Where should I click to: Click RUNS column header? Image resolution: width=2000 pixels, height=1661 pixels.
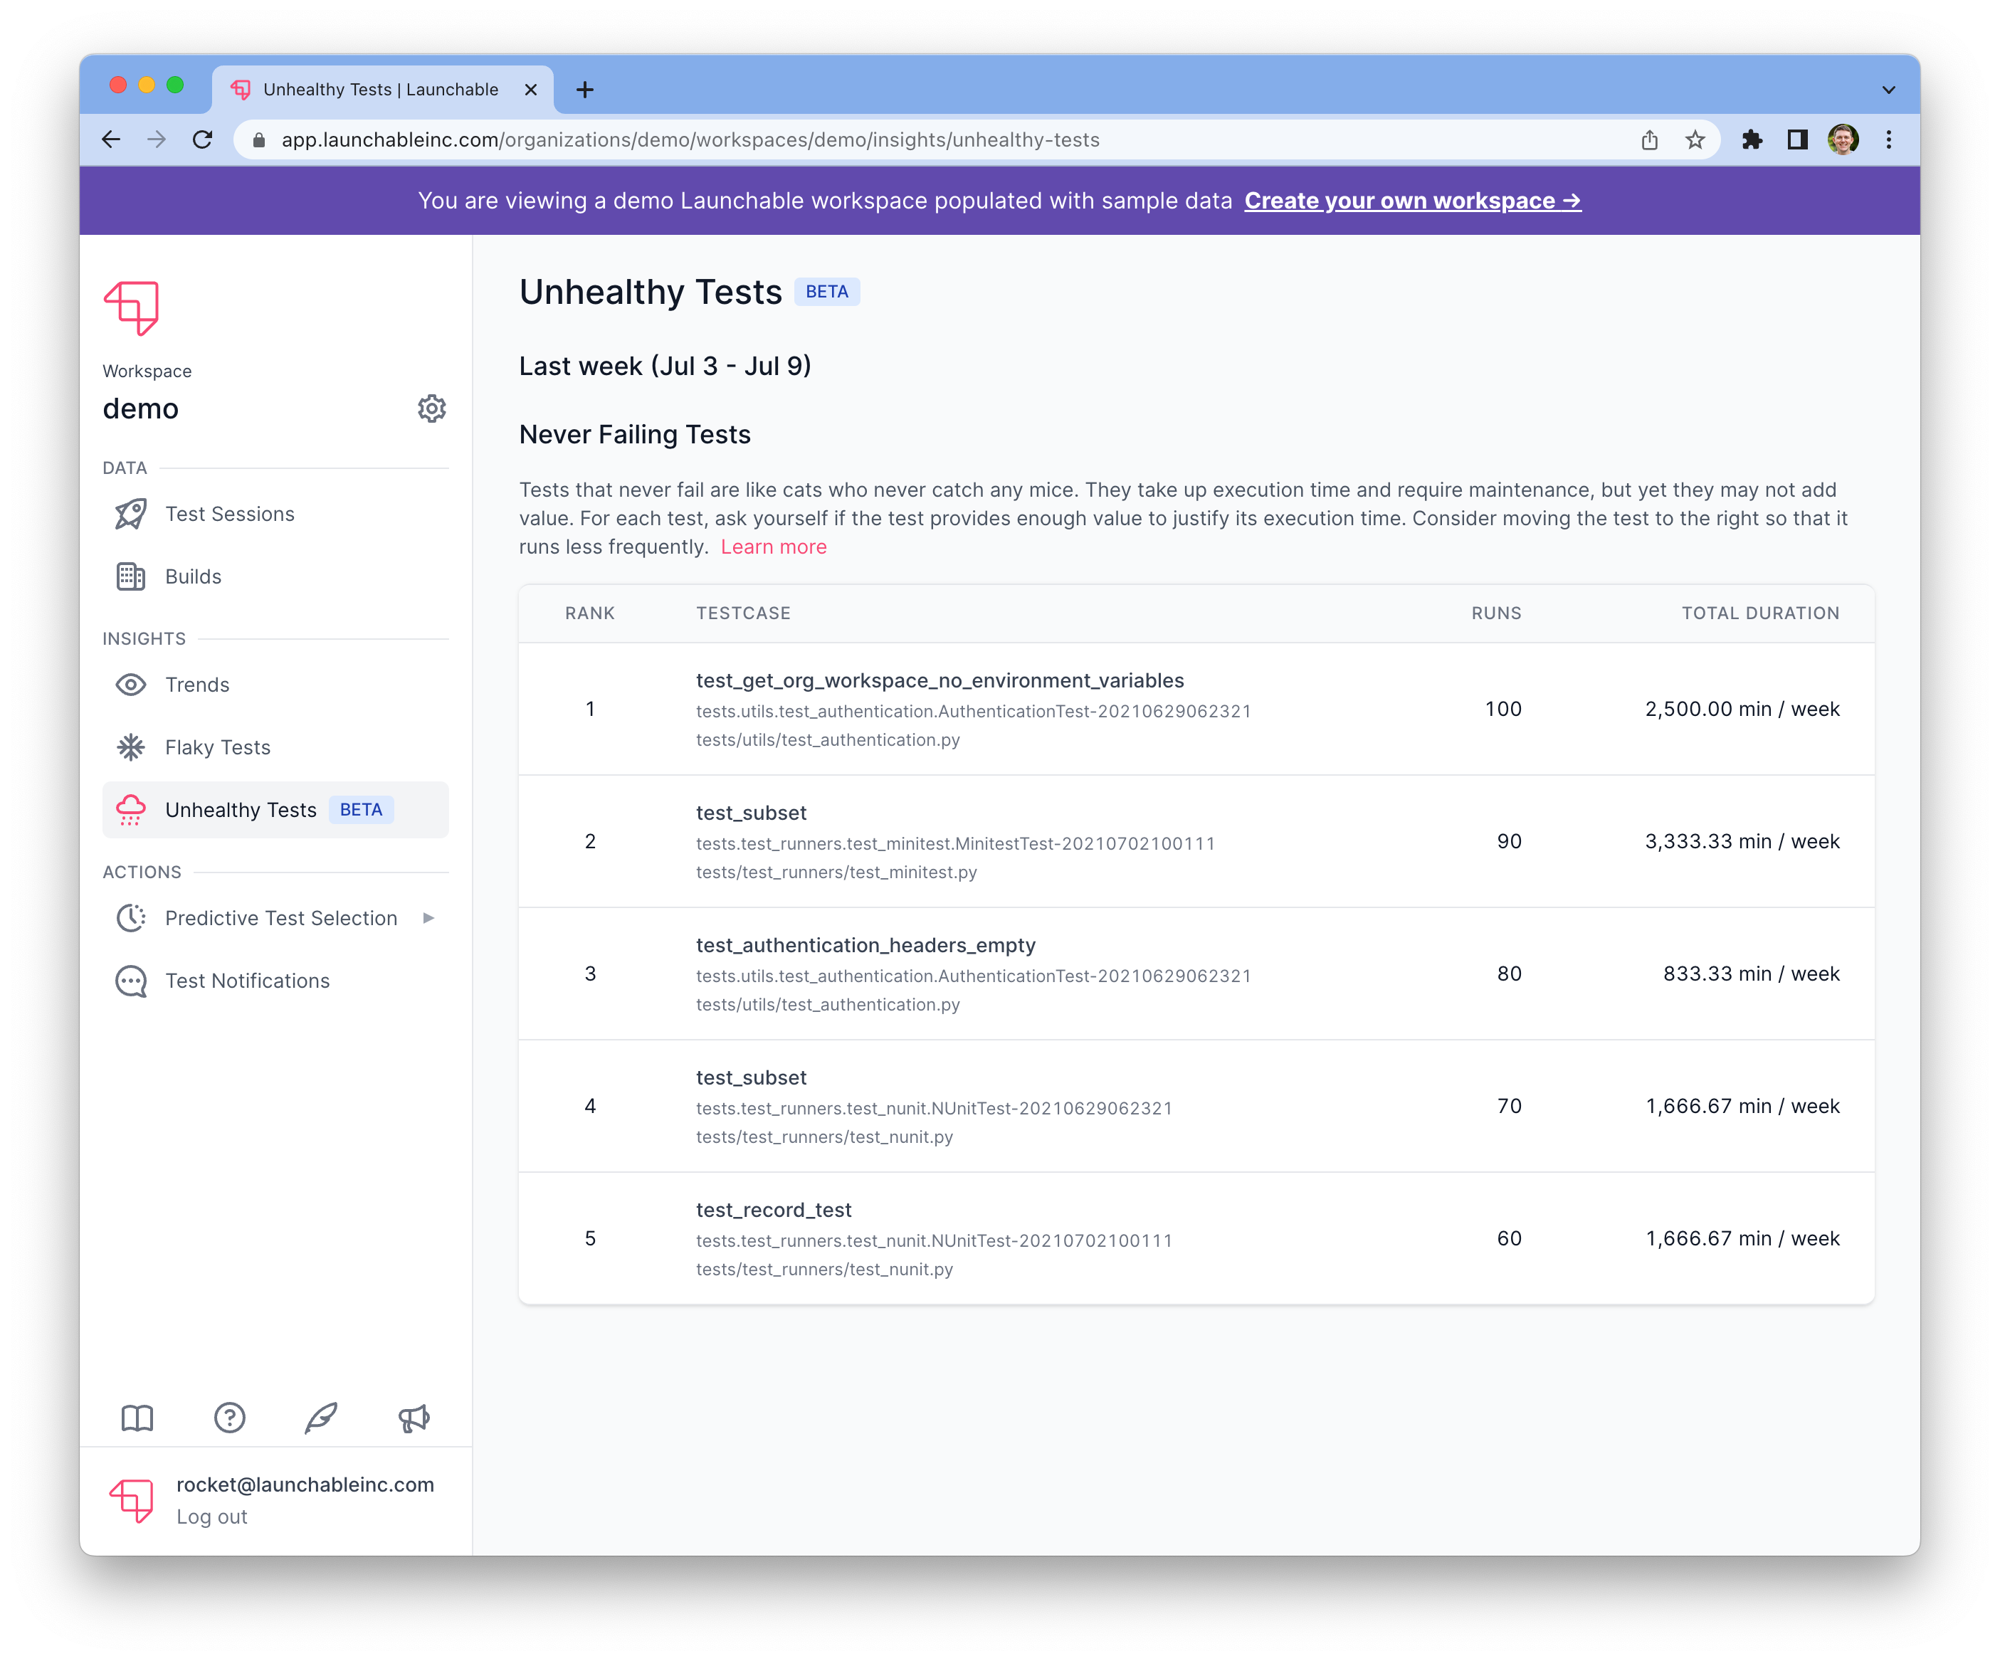point(1496,613)
